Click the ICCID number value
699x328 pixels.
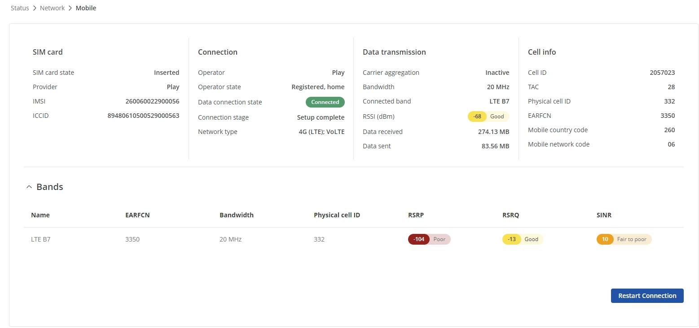143,116
